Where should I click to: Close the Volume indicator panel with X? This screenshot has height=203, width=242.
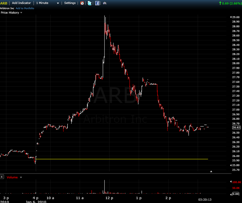2,177
